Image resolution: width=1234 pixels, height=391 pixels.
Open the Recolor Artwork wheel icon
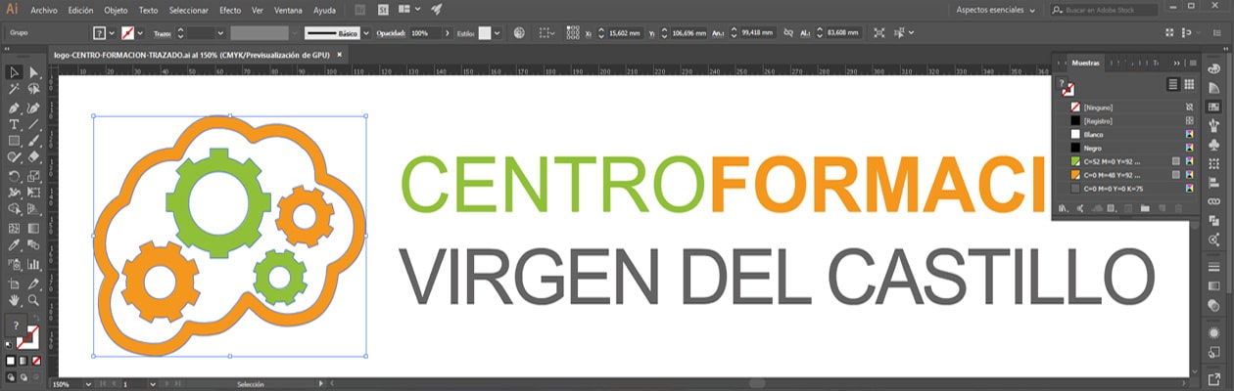pos(519,33)
